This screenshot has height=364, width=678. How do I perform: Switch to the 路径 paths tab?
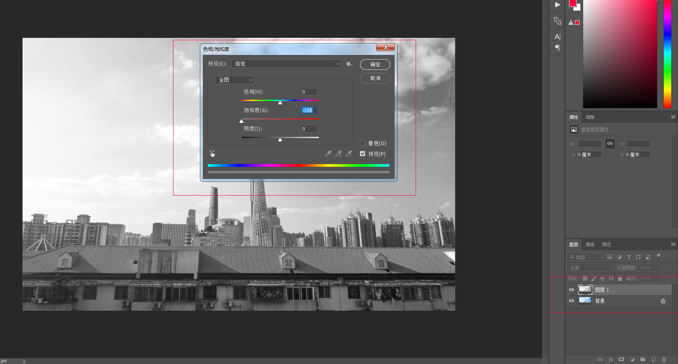[606, 245]
